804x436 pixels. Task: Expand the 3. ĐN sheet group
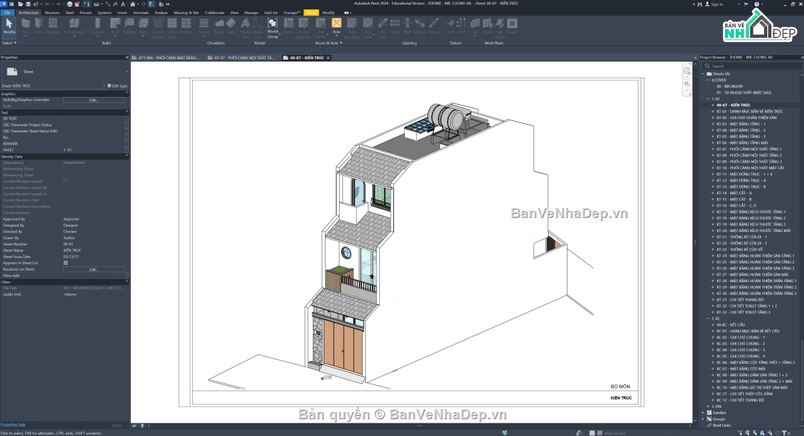pyautogui.click(x=708, y=406)
